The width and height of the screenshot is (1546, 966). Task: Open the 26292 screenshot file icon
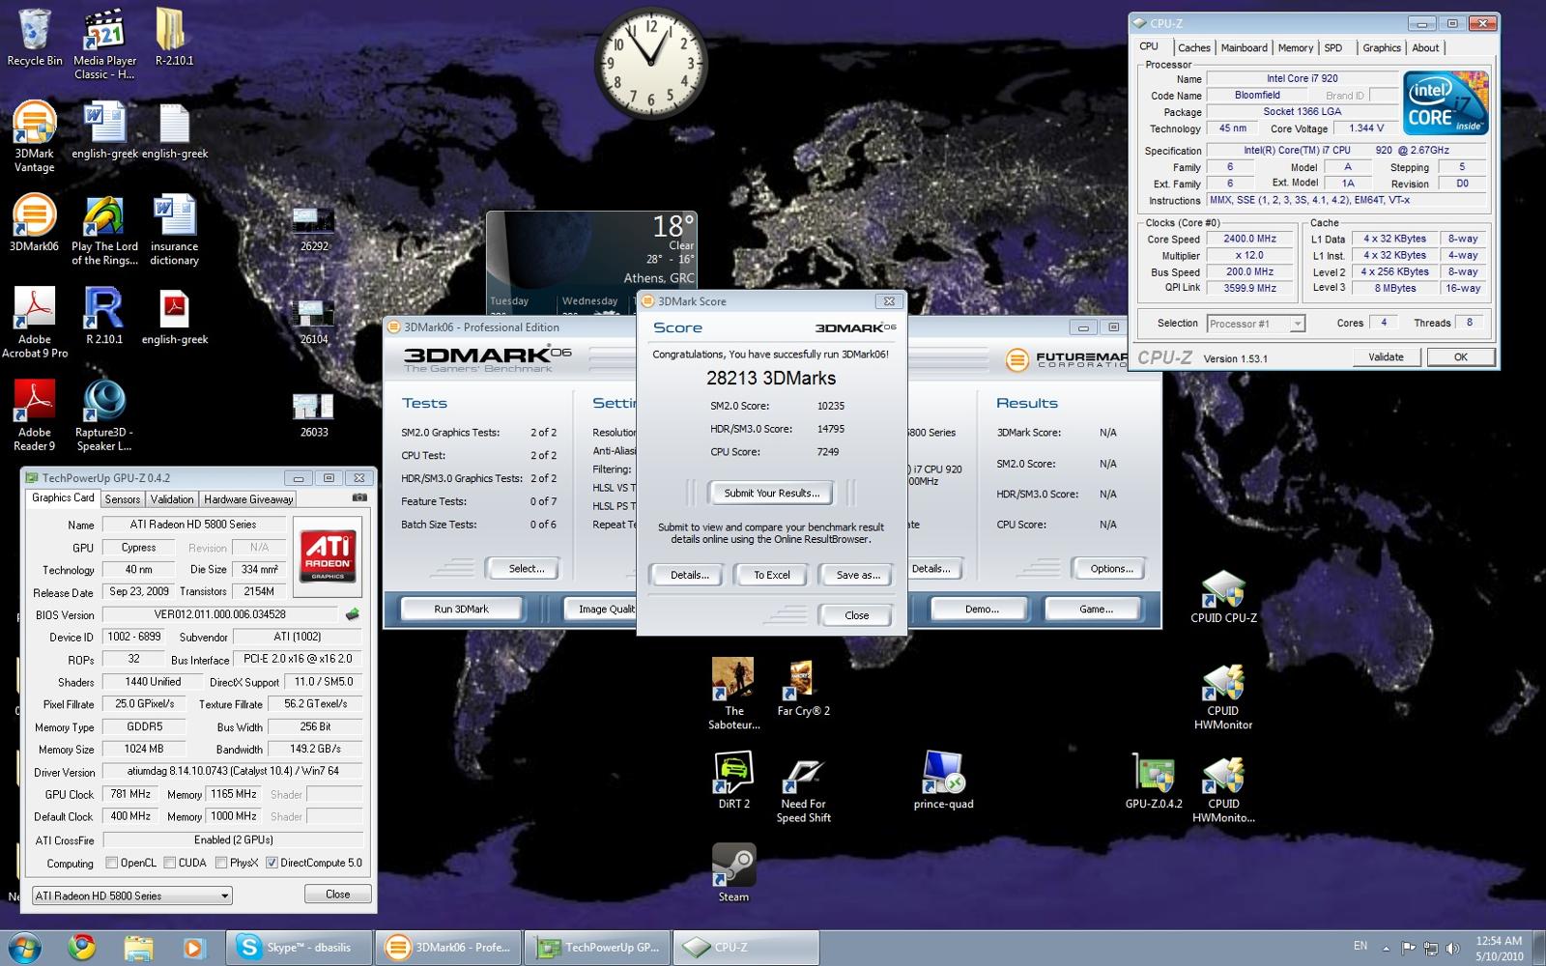[314, 230]
